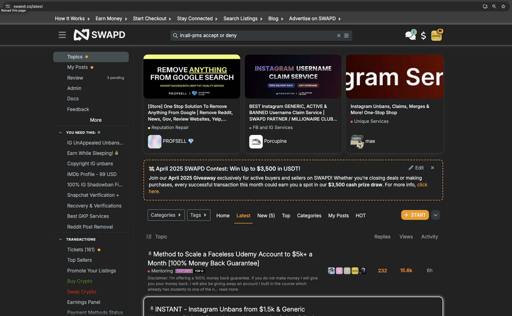Select Topics in sidebar
Image resolution: width=512 pixels, height=316 pixels.
tap(91, 57)
